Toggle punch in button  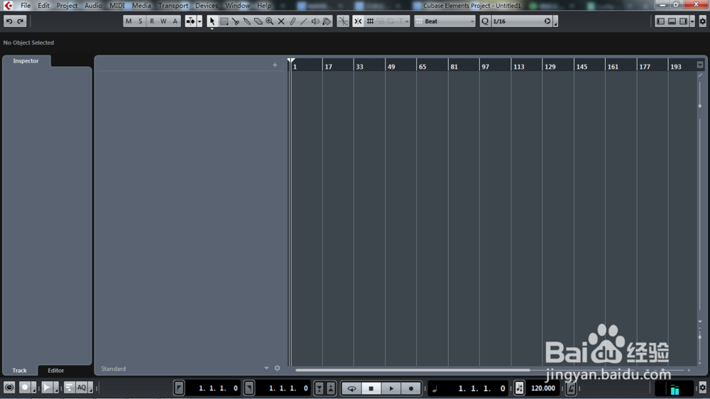(319, 388)
